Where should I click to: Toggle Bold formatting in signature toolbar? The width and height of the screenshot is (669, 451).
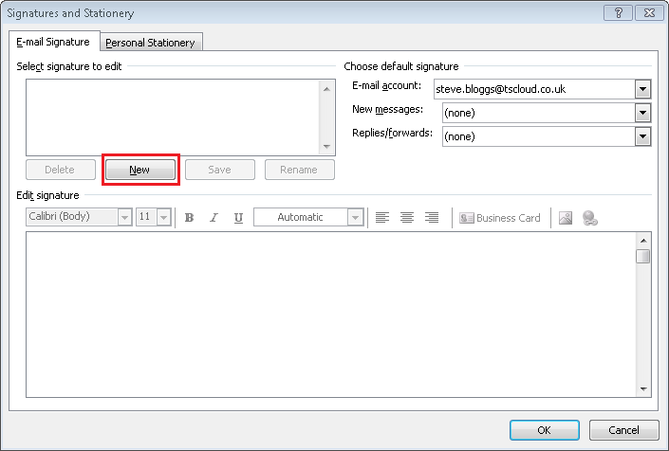(190, 218)
